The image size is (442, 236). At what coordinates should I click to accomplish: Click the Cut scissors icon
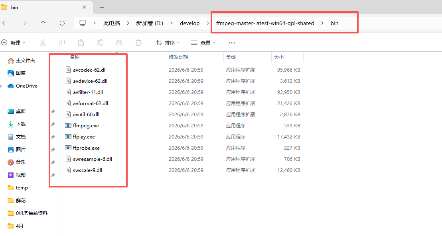[x=43, y=43]
